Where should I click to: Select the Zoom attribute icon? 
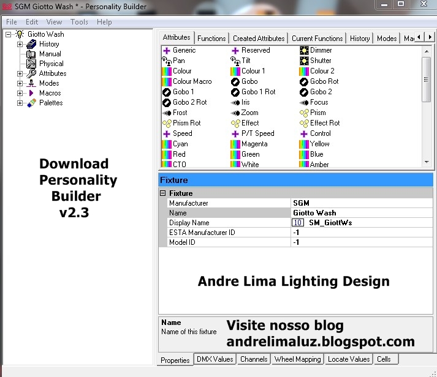coord(235,113)
